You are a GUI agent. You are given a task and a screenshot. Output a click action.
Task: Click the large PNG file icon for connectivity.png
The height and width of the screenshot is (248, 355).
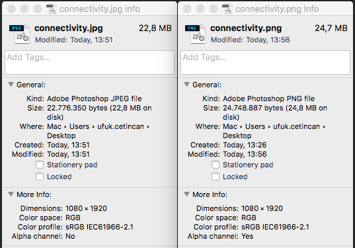(x=195, y=34)
